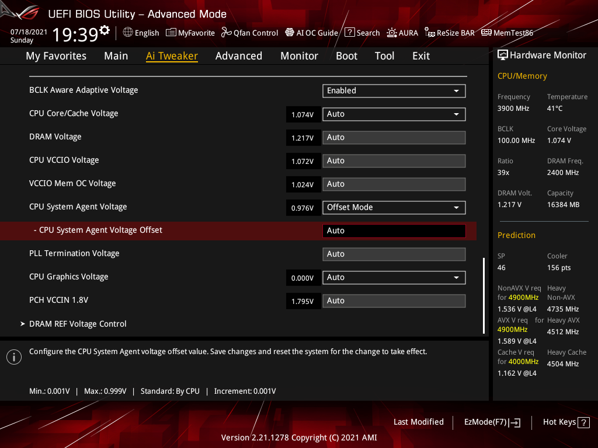Switch to the Boot tab
Viewport: 598px width, 448px height.
[346, 55]
